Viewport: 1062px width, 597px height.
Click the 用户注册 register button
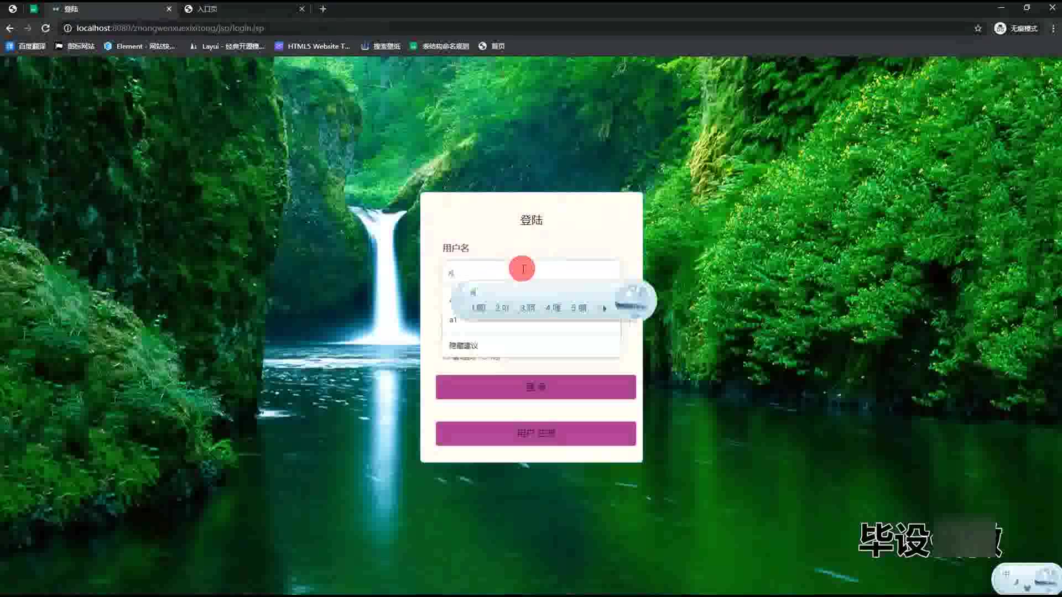535,433
